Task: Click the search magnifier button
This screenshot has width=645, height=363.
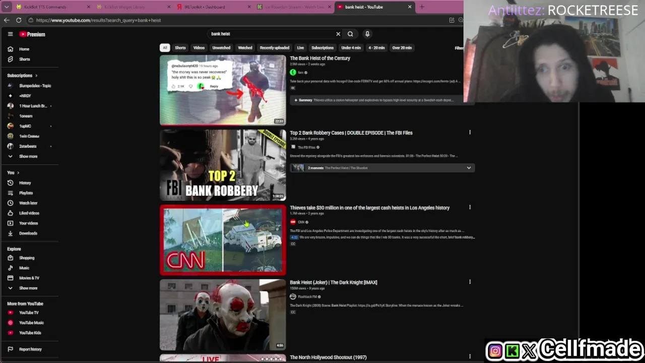Action: (350, 34)
